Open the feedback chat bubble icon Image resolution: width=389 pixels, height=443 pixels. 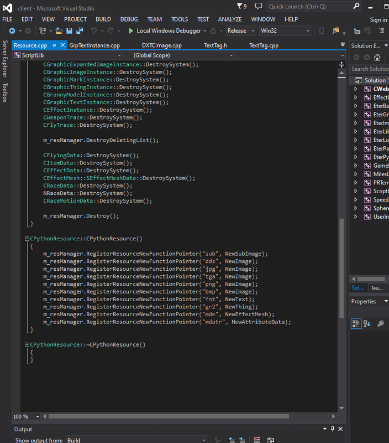pyautogui.click(x=258, y=6)
